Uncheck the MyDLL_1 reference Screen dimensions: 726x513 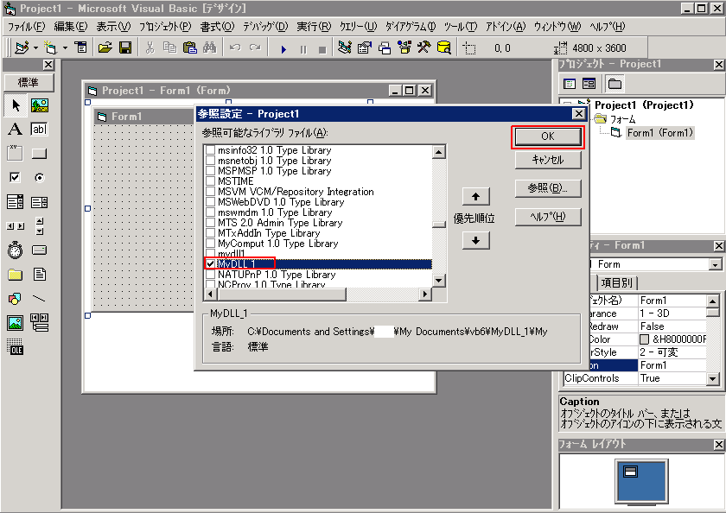(208, 263)
